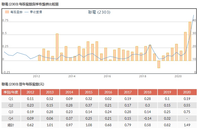Click the 2018 Q2 value 0.3
This screenshot has height=131, width=199.
147,105
